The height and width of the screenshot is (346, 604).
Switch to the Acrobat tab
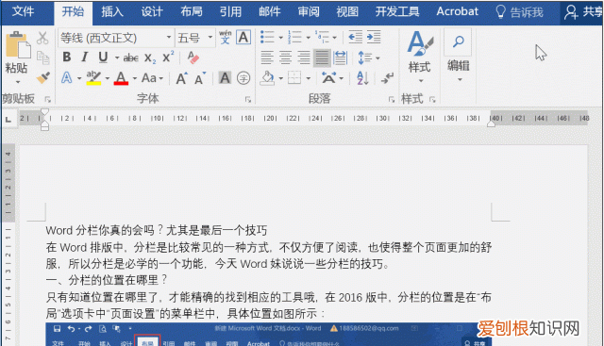(457, 11)
